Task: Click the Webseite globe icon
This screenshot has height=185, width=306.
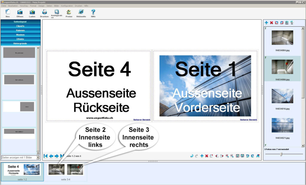Action: point(81,12)
